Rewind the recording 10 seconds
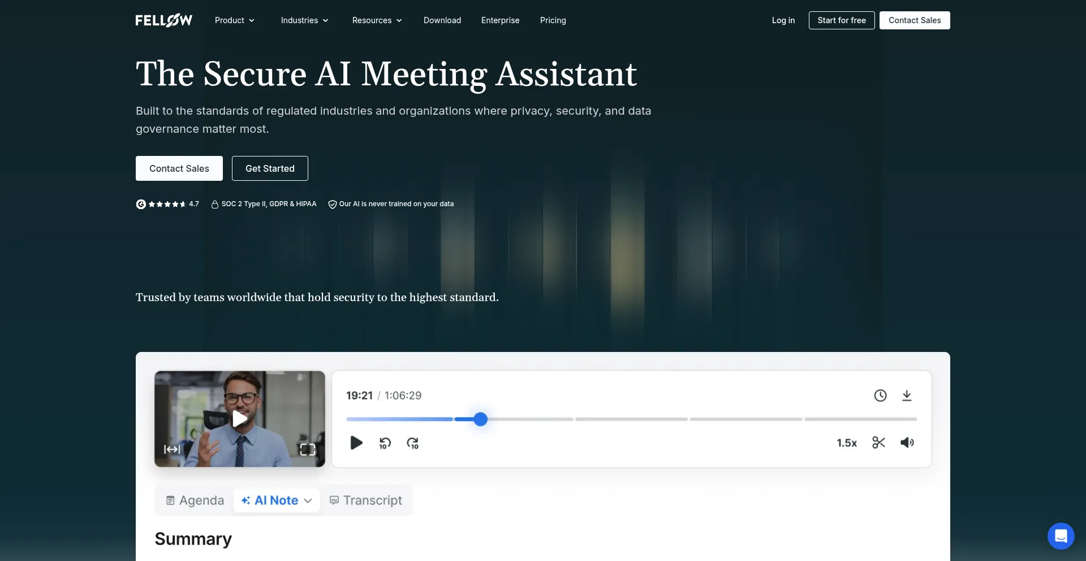The image size is (1086, 561). coord(385,443)
